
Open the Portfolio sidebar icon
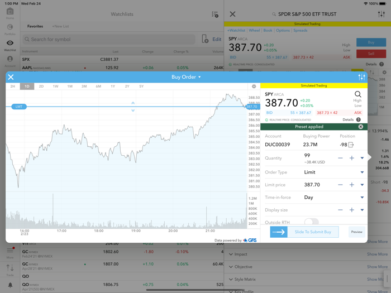pyautogui.click(x=10, y=29)
